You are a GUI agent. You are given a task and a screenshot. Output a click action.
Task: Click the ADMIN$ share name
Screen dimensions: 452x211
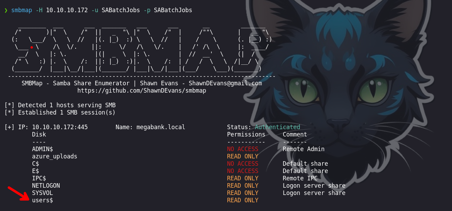pyautogui.click(x=42, y=149)
